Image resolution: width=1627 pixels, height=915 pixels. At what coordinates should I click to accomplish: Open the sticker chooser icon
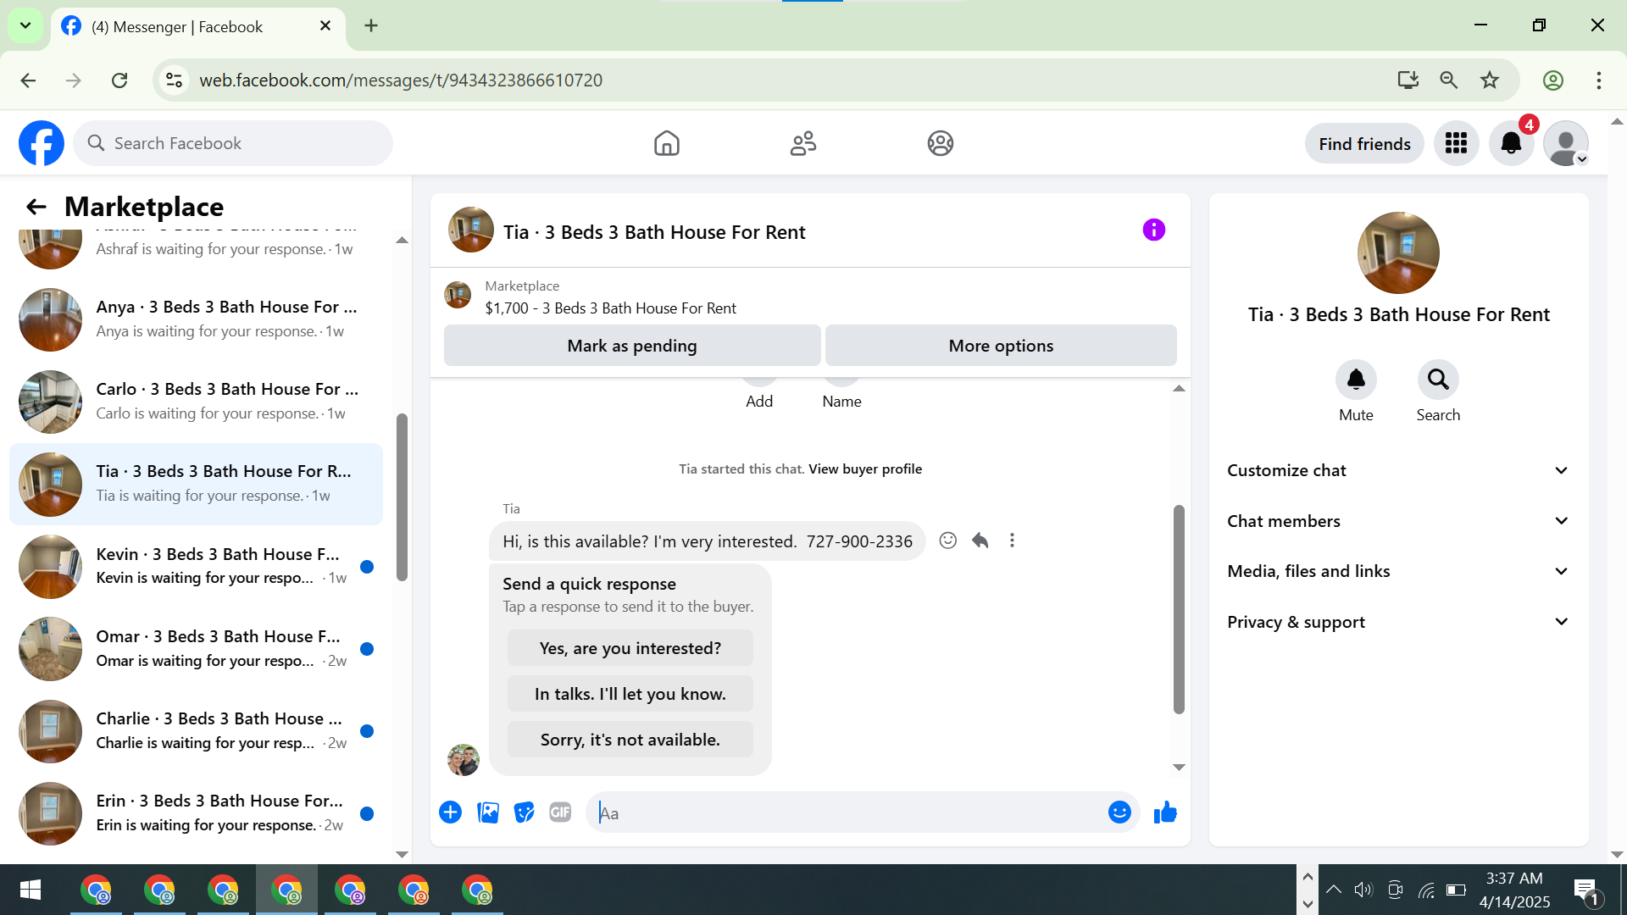click(525, 812)
